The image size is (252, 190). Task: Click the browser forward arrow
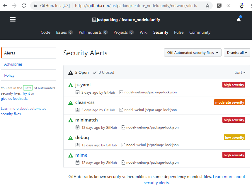click(14, 6)
